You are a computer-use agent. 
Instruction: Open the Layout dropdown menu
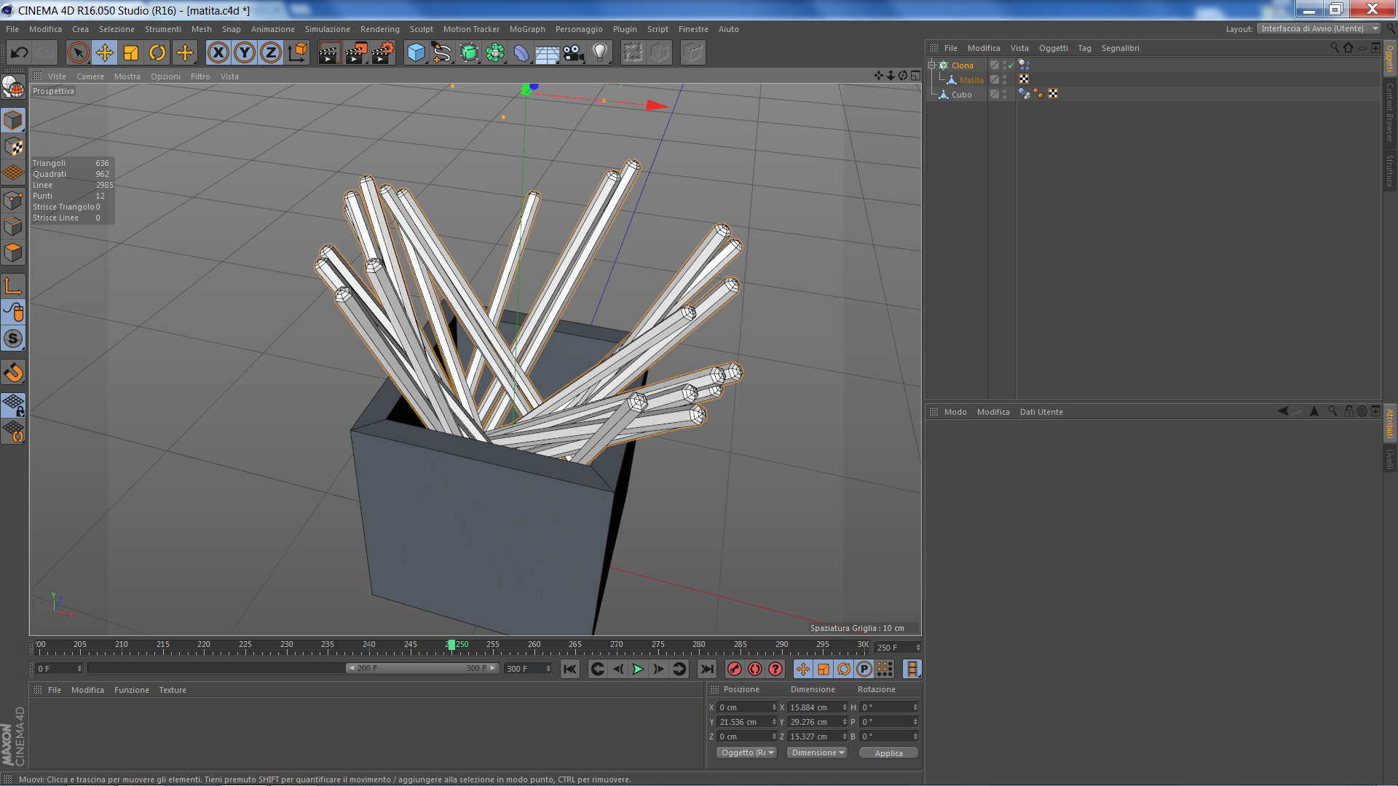tap(1318, 29)
